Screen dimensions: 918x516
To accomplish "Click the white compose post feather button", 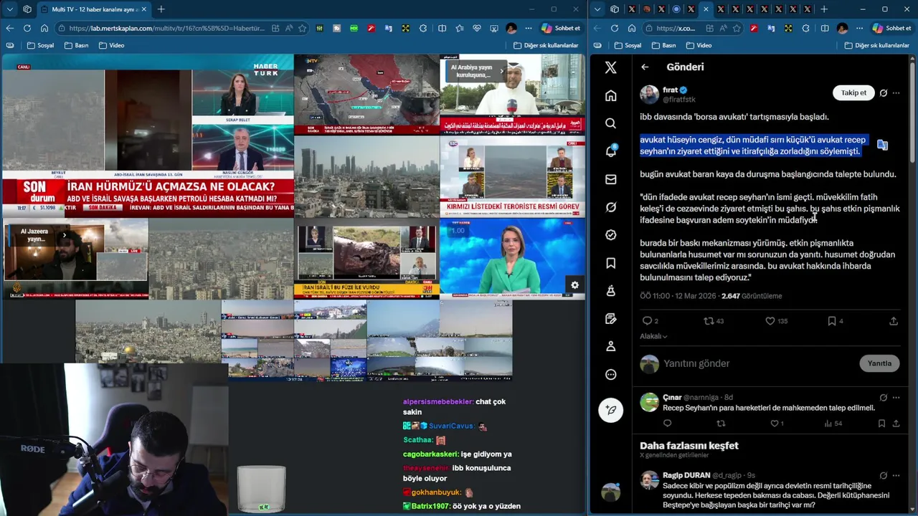I will pyautogui.click(x=610, y=410).
